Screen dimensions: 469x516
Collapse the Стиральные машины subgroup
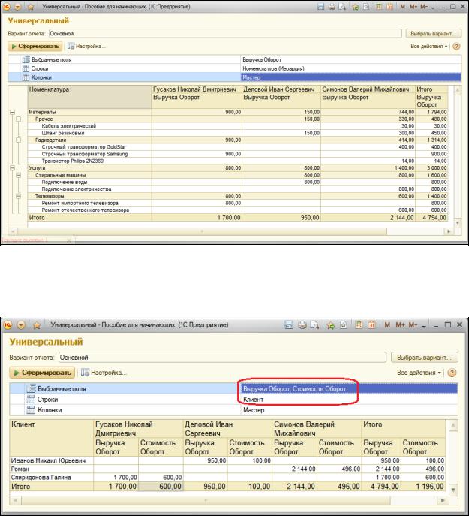pyautogui.click(x=19, y=175)
